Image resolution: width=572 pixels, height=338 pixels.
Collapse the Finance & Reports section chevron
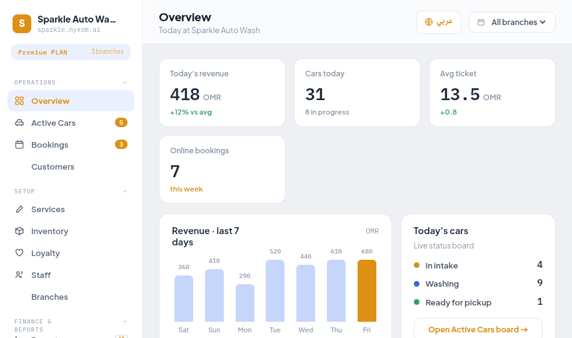click(125, 322)
